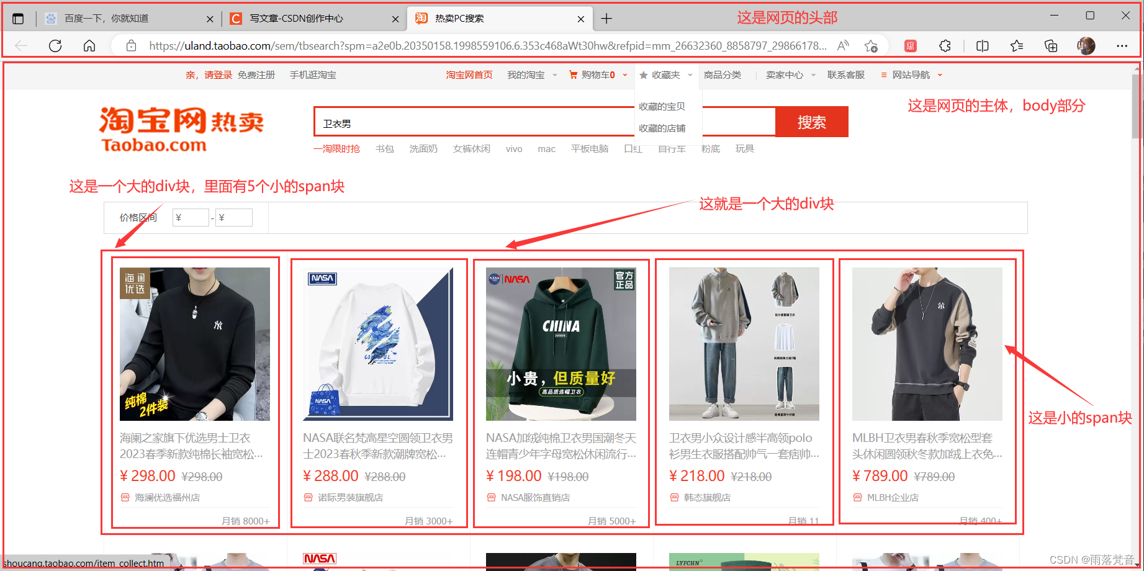Open a new browser tab
The height and width of the screenshot is (571, 1144).
click(x=606, y=19)
